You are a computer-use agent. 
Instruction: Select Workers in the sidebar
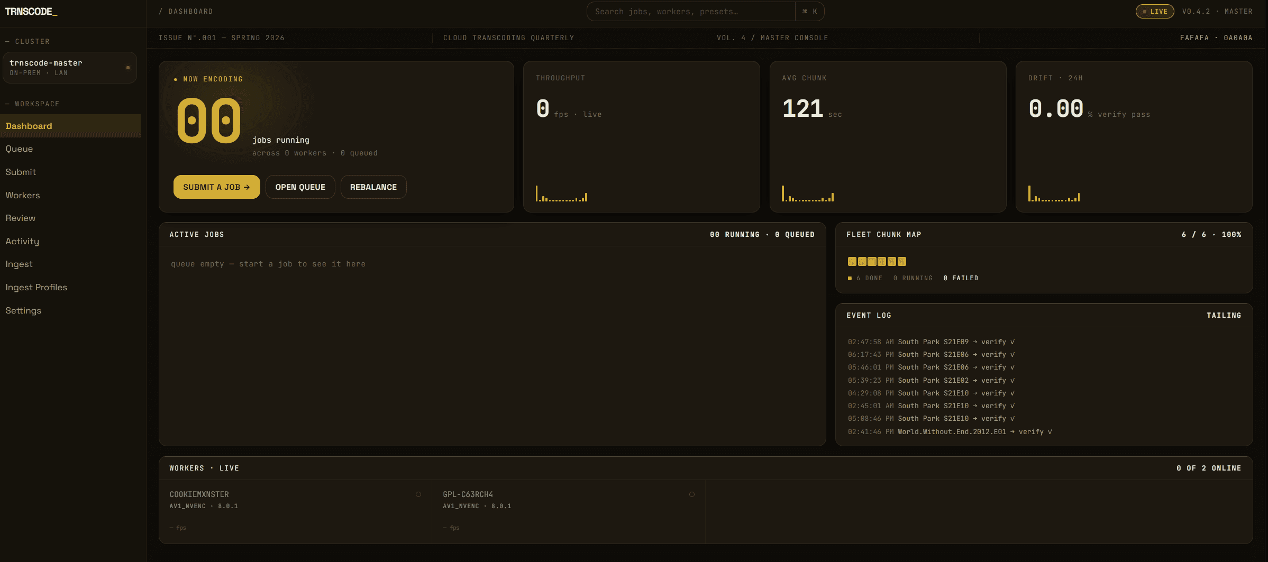(70, 195)
